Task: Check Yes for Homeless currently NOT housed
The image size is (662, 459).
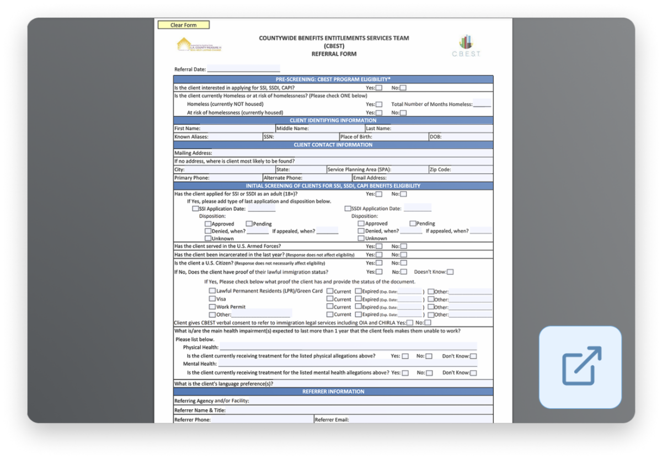Action: [379, 104]
